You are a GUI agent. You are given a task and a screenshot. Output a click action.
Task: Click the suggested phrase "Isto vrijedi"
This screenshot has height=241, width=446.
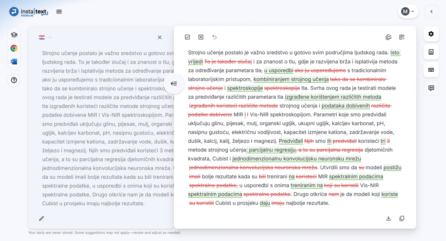pos(395,53)
